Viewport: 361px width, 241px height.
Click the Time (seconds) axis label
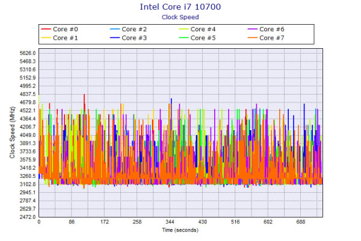click(180, 230)
